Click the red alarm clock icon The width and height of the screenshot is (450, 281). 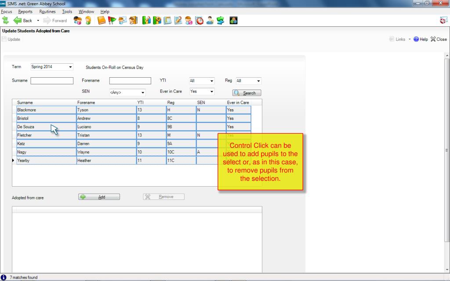[199, 20]
